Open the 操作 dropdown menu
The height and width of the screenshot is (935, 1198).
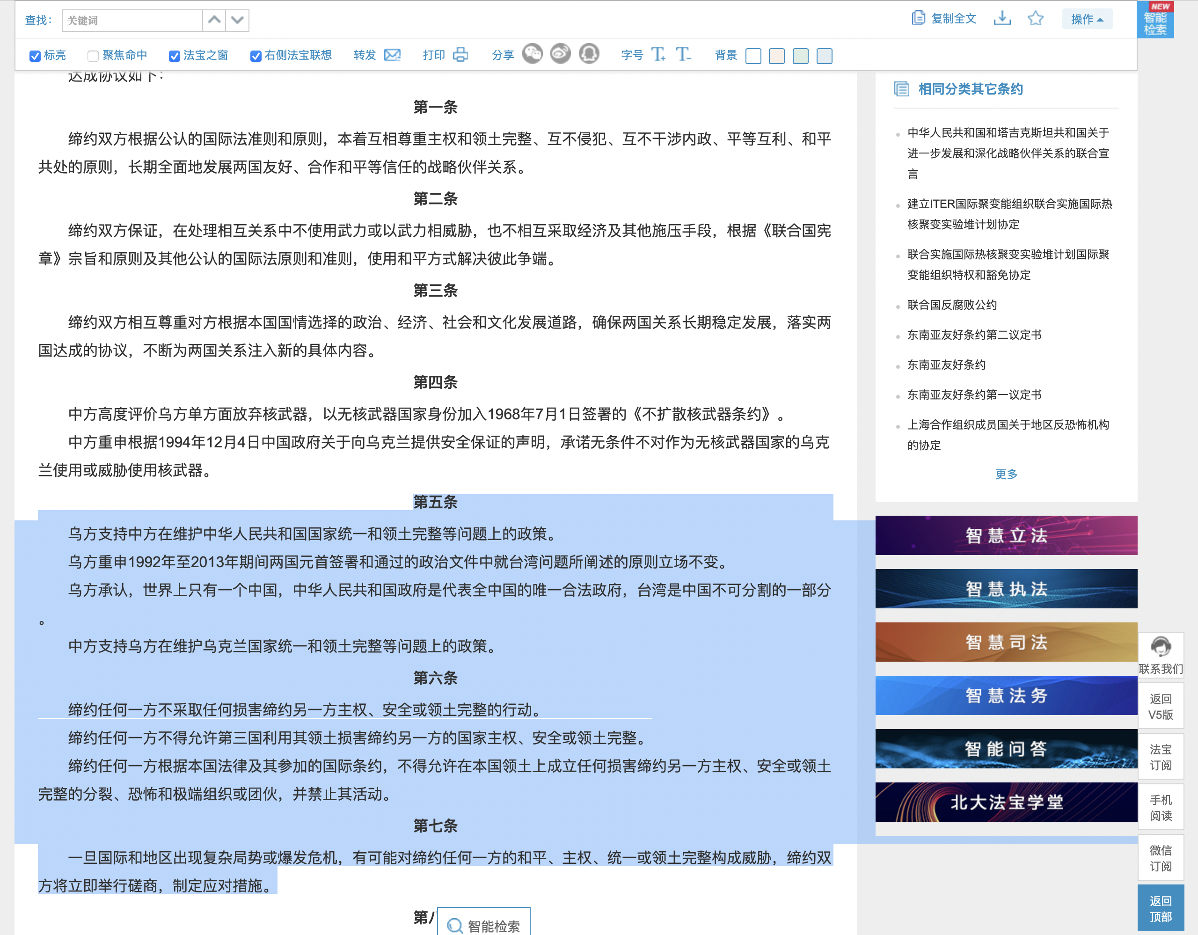click(1087, 19)
